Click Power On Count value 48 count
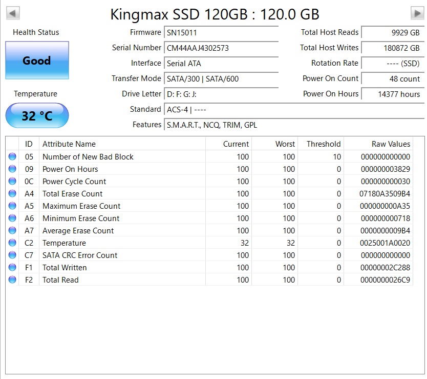The image size is (427, 379). pyautogui.click(x=393, y=78)
